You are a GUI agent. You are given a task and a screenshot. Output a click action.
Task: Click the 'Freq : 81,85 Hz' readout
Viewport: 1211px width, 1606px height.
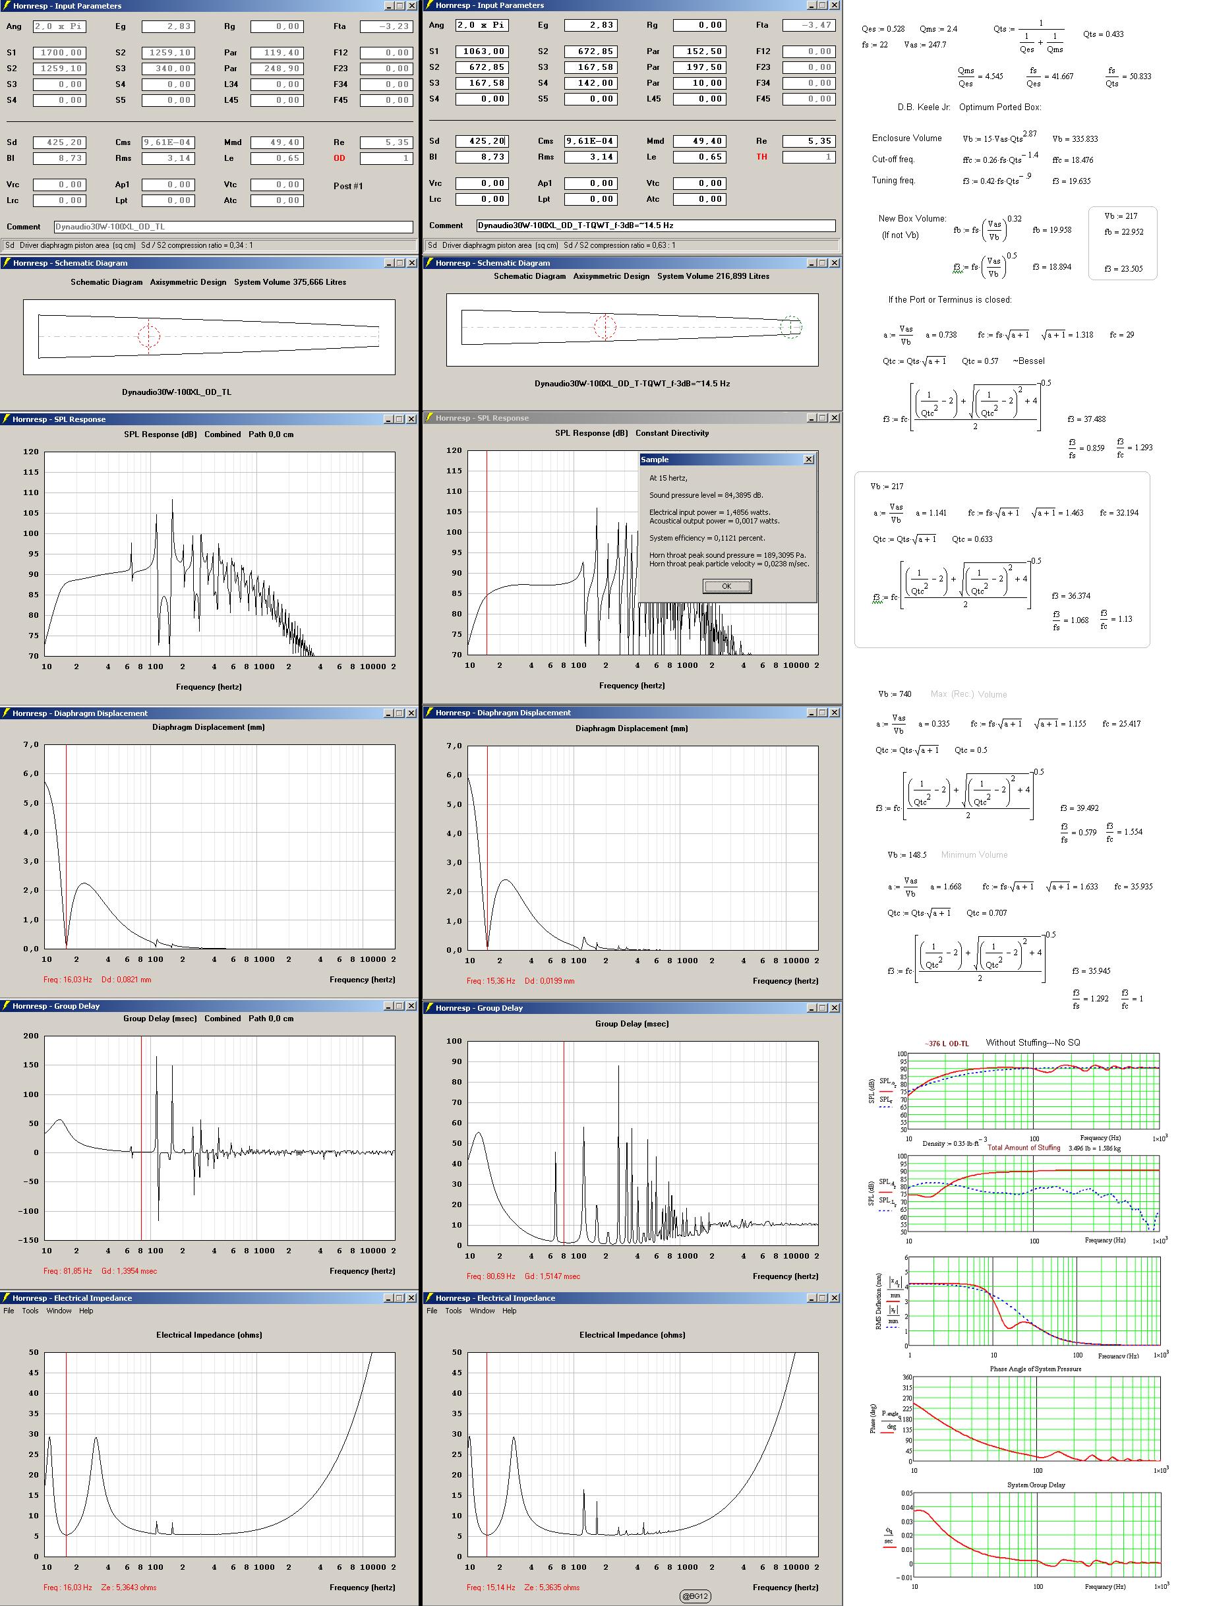coord(67,1271)
